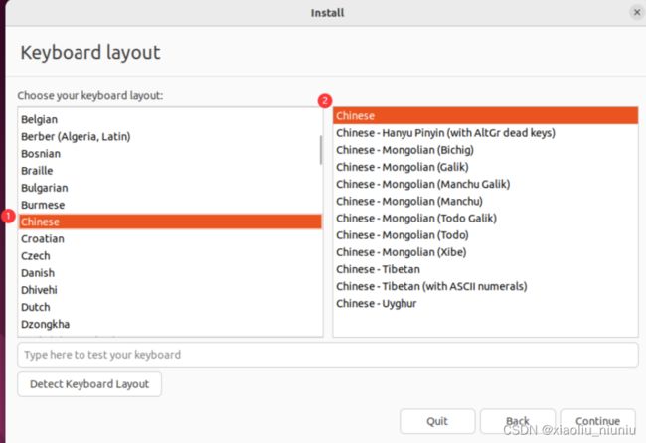Focus the keyboard test text field
Screen dimensions: 646x443
tap(328, 355)
